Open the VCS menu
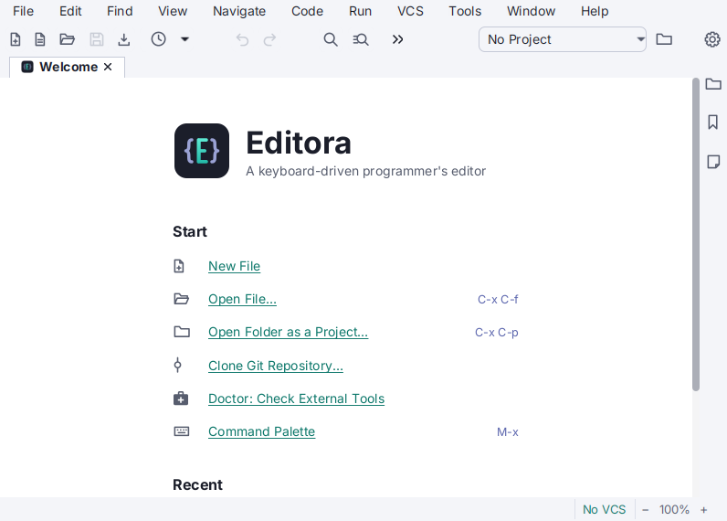 [x=410, y=11]
